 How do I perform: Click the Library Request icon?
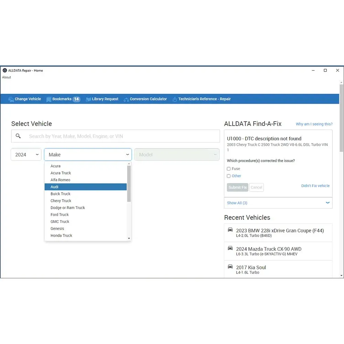88,99
